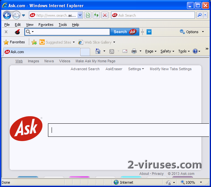
Task: Open the Tools command bar menu
Action: coord(184,51)
